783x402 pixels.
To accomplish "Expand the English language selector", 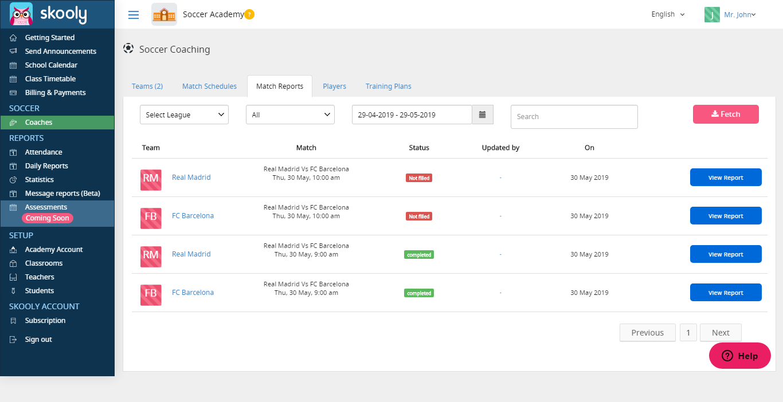I will click(x=668, y=14).
